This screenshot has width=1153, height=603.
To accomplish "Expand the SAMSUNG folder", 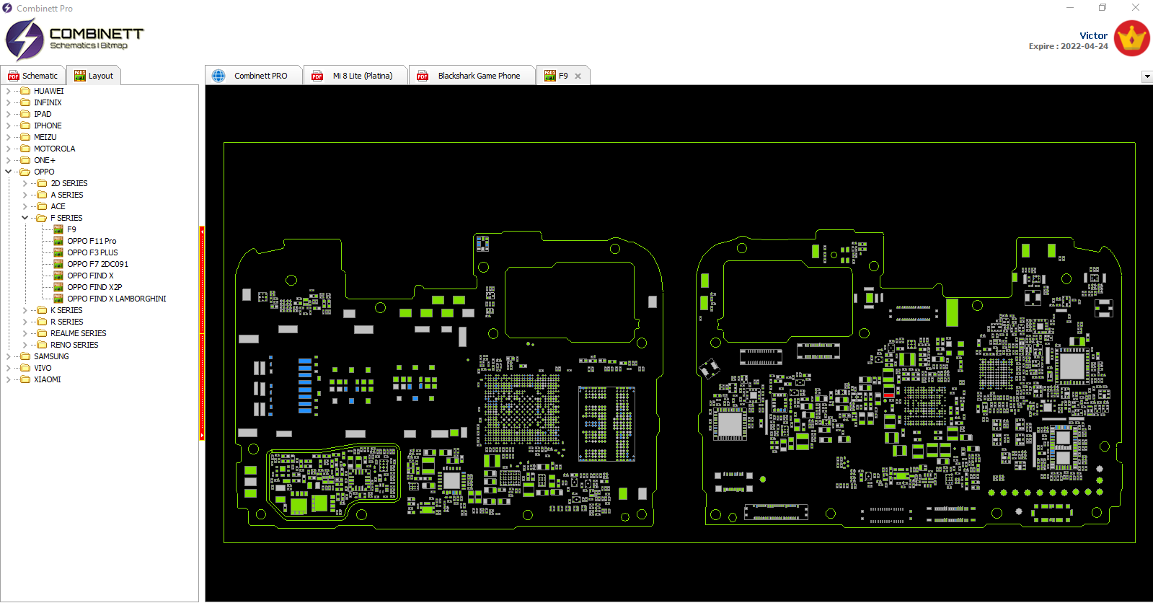I will (x=8, y=356).
